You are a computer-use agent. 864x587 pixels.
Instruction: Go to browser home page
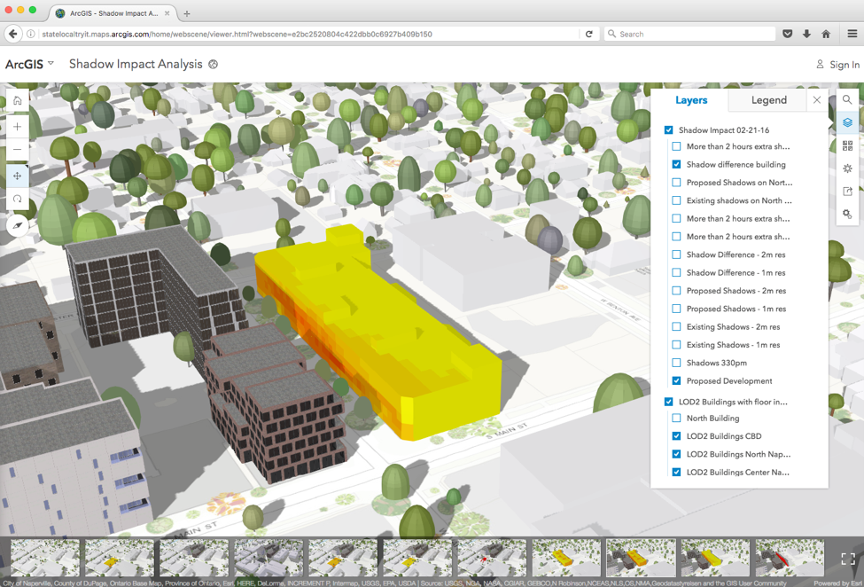[x=826, y=35]
